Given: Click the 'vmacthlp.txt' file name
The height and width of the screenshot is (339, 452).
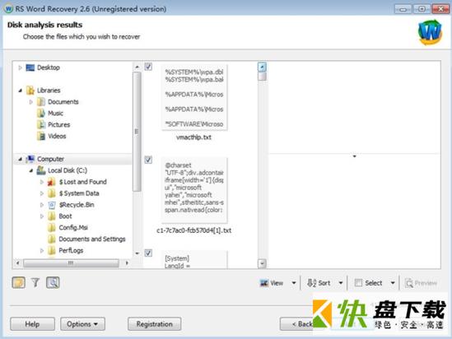Looking at the screenshot, I should [x=193, y=137].
